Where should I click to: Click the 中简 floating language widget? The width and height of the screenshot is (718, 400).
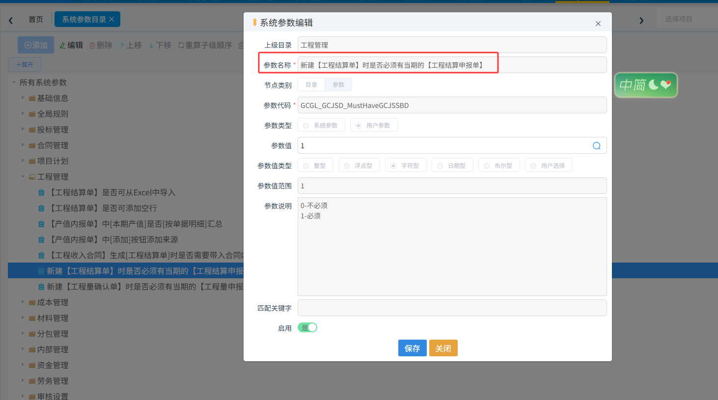646,85
